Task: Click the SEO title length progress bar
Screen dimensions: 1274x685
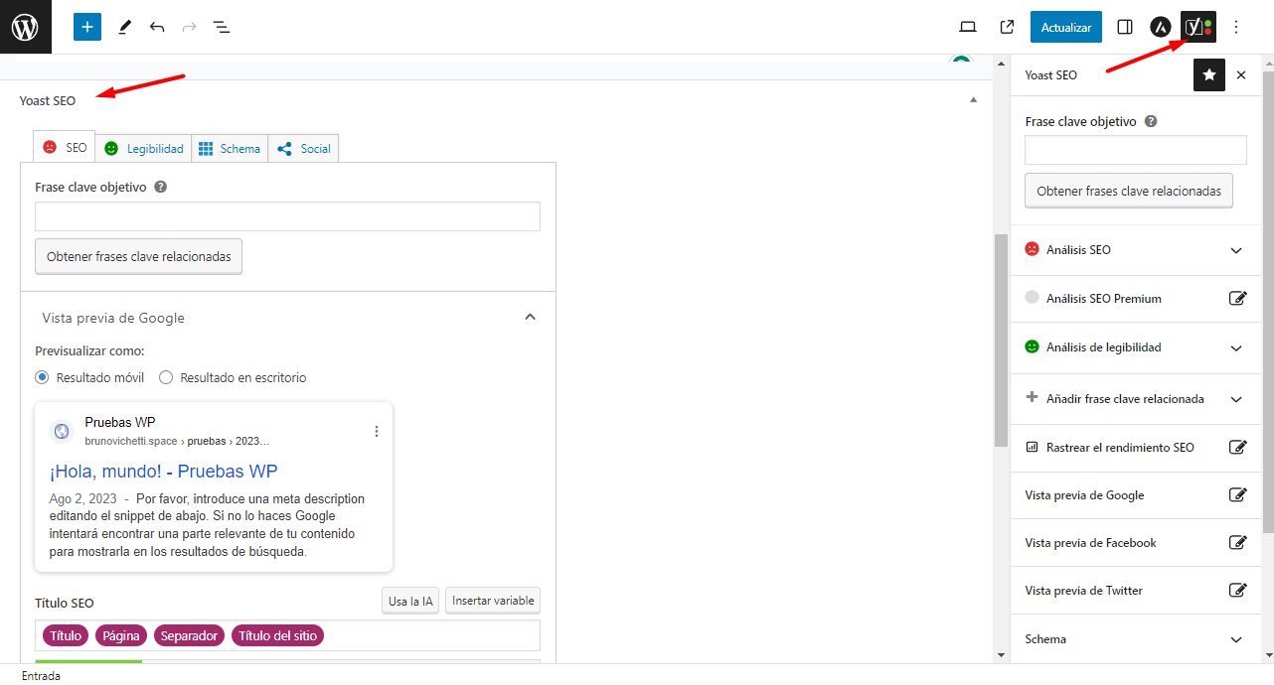Action: tap(287, 661)
